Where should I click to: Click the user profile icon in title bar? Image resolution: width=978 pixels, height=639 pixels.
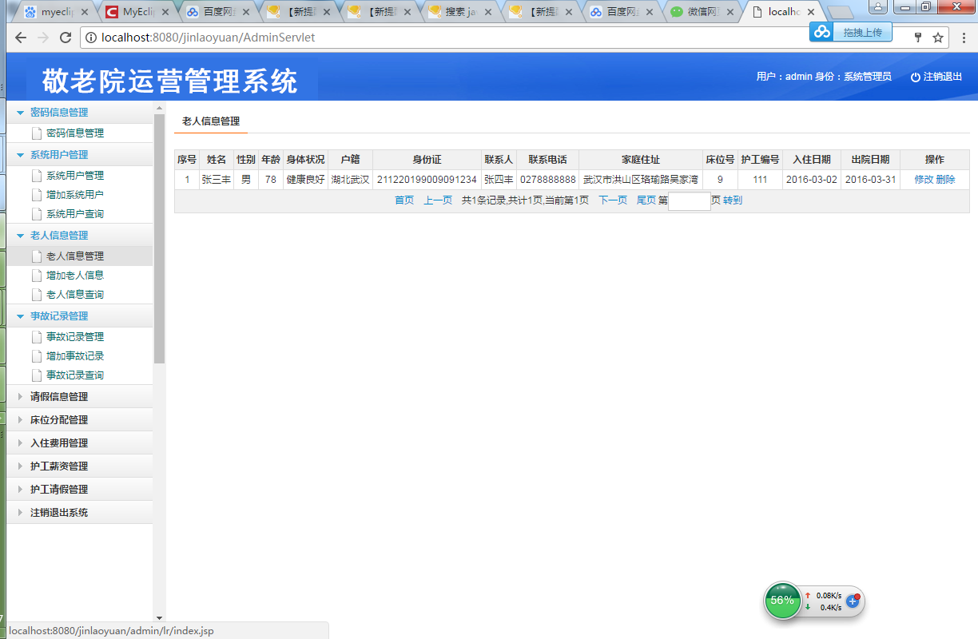pos(877,6)
